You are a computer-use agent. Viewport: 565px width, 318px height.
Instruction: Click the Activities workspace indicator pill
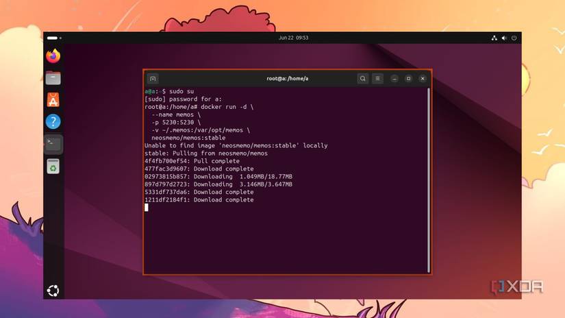pos(53,38)
